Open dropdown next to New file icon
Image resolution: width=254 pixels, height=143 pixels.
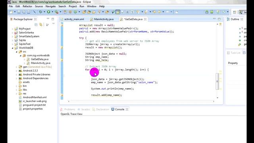[15, 12]
